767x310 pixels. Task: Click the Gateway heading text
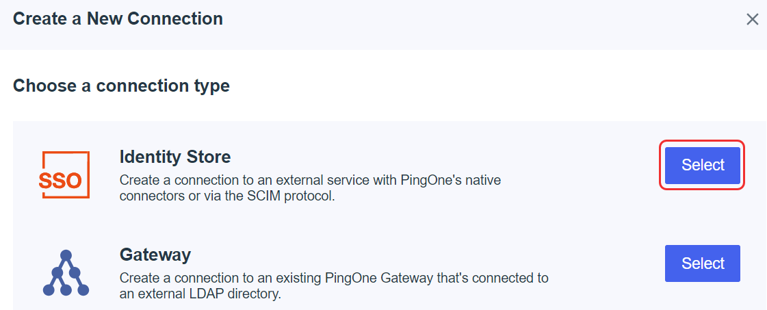point(155,255)
